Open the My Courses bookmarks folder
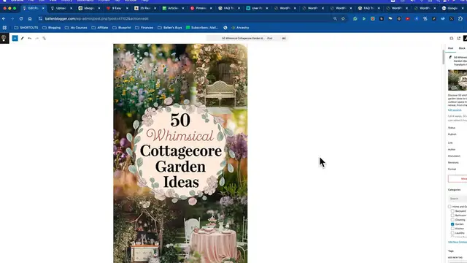The width and height of the screenshot is (467, 263). (x=76, y=28)
